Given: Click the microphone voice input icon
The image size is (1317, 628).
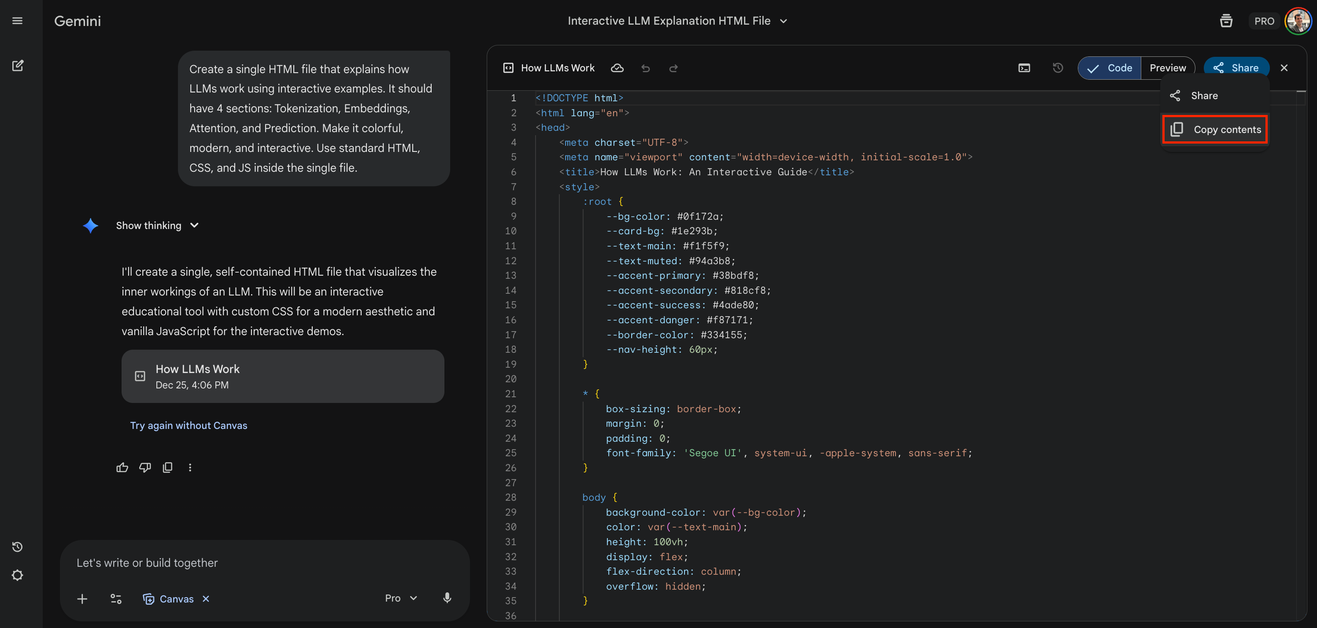Looking at the screenshot, I should [x=447, y=598].
